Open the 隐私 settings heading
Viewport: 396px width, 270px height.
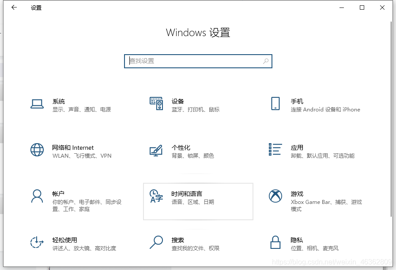tap(297, 240)
